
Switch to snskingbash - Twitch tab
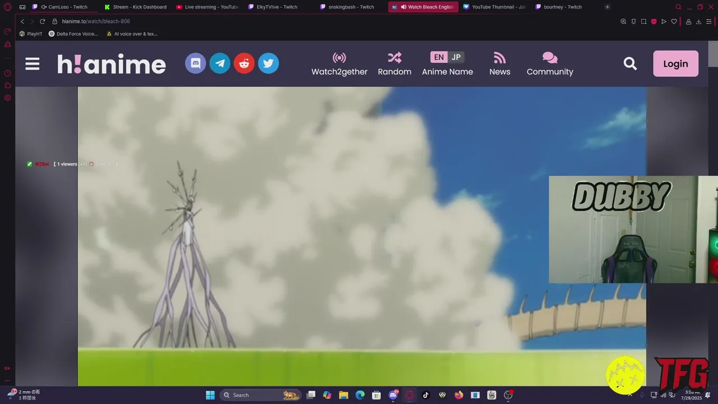[352, 7]
